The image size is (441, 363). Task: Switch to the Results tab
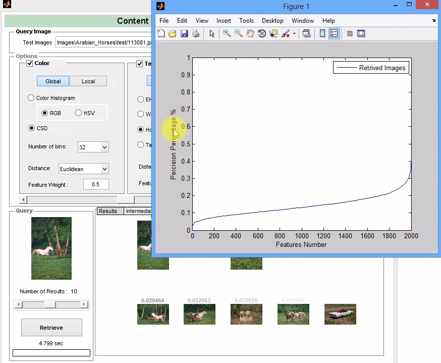(109, 211)
